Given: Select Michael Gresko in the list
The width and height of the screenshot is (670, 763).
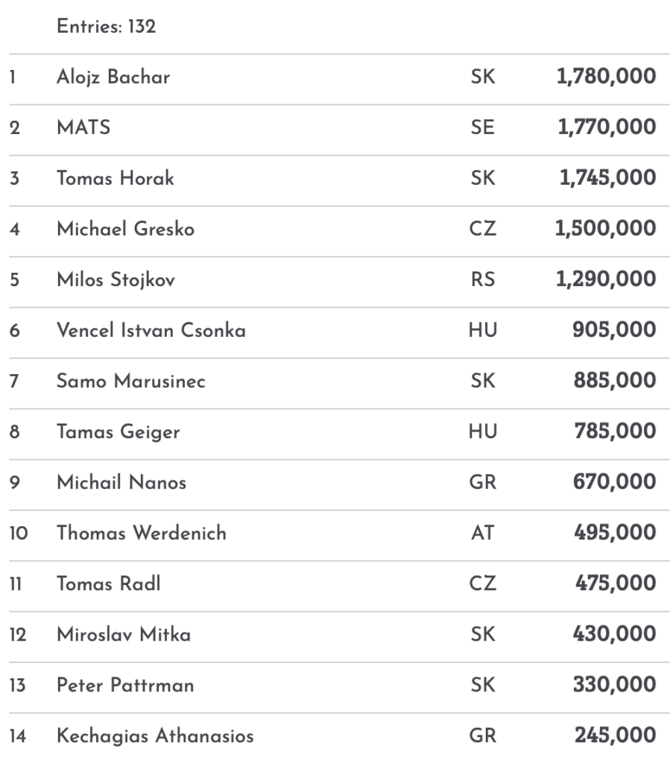Looking at the screenshot, I should [x=125, y=229].
